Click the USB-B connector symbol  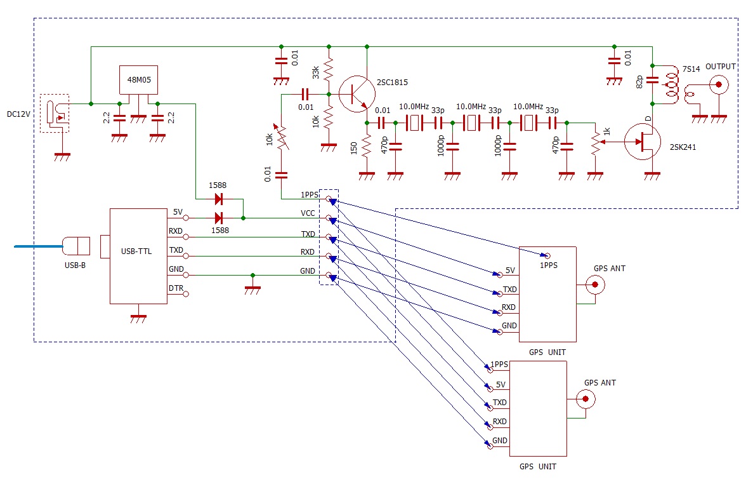(77, 246)
